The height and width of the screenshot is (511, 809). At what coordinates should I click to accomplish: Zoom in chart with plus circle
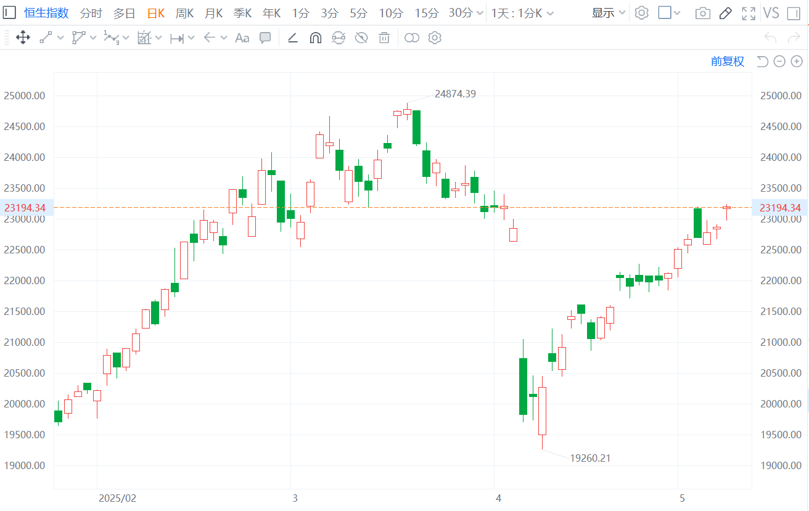pyautogui.click(x=797, y=61)
